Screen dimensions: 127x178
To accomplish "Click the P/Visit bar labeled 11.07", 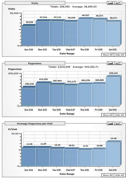I will click(42, 157).
